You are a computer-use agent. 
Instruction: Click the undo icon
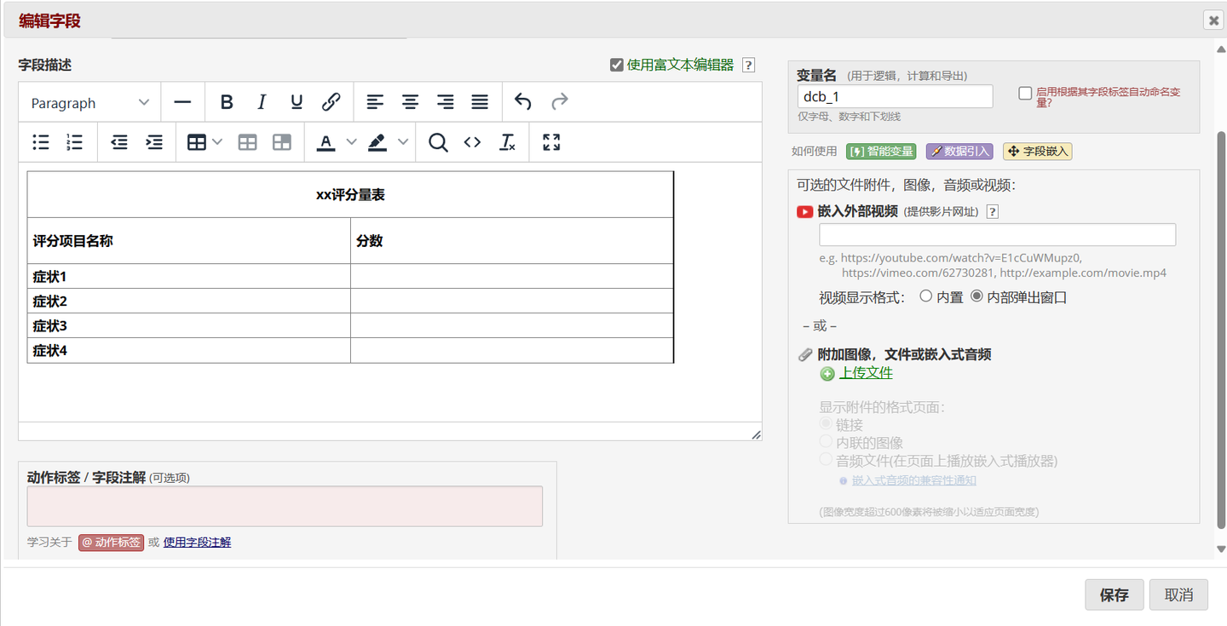pyautogui.click(x=522, y=101)
